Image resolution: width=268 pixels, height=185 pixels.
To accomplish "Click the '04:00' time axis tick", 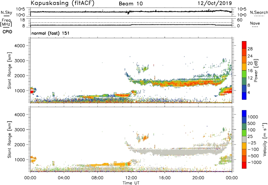I will (64, 178).
